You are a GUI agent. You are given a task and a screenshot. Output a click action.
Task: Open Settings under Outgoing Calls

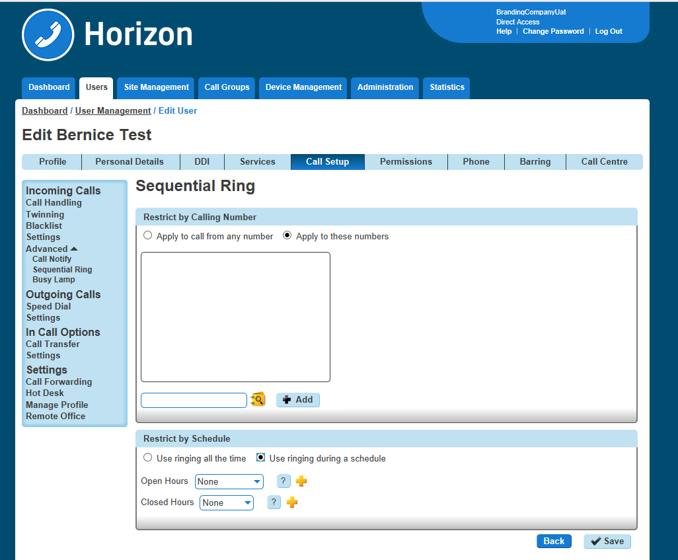(43, 317)
